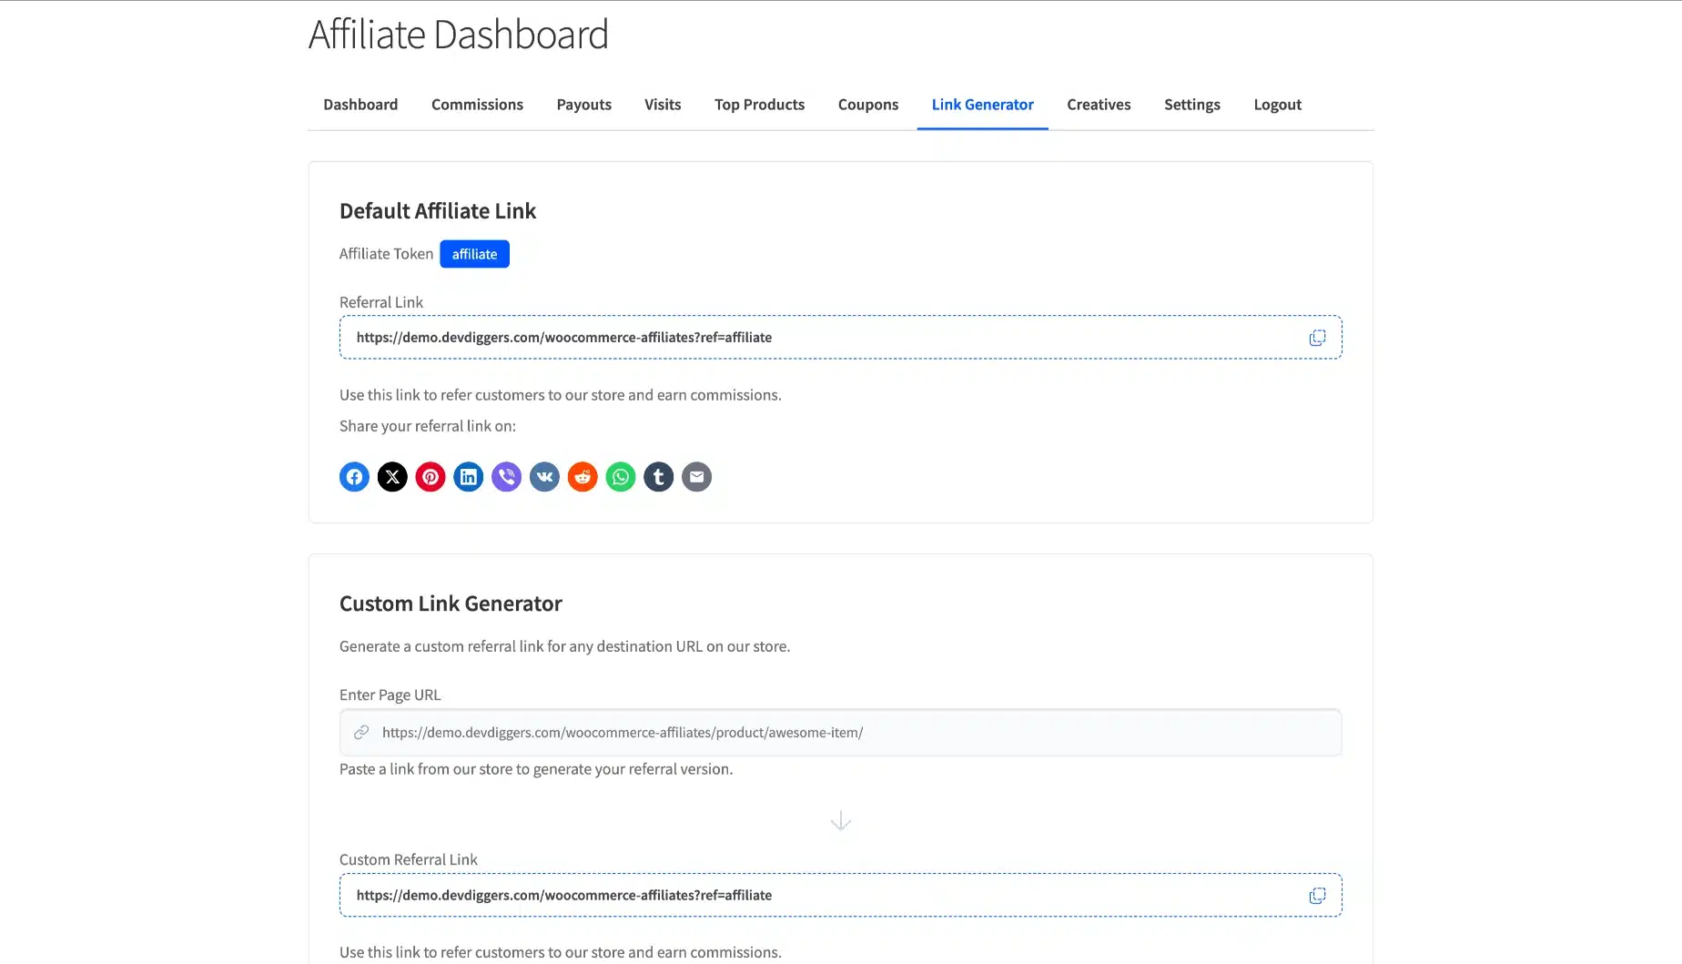Click the Viber share icon

(506, 477)
